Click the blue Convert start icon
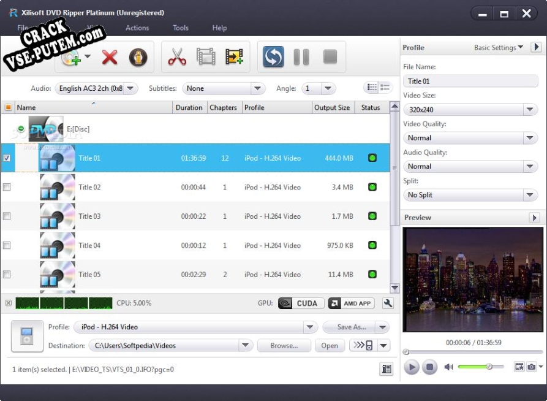Screen dimensions: 547x401 (x=273, y=58)
